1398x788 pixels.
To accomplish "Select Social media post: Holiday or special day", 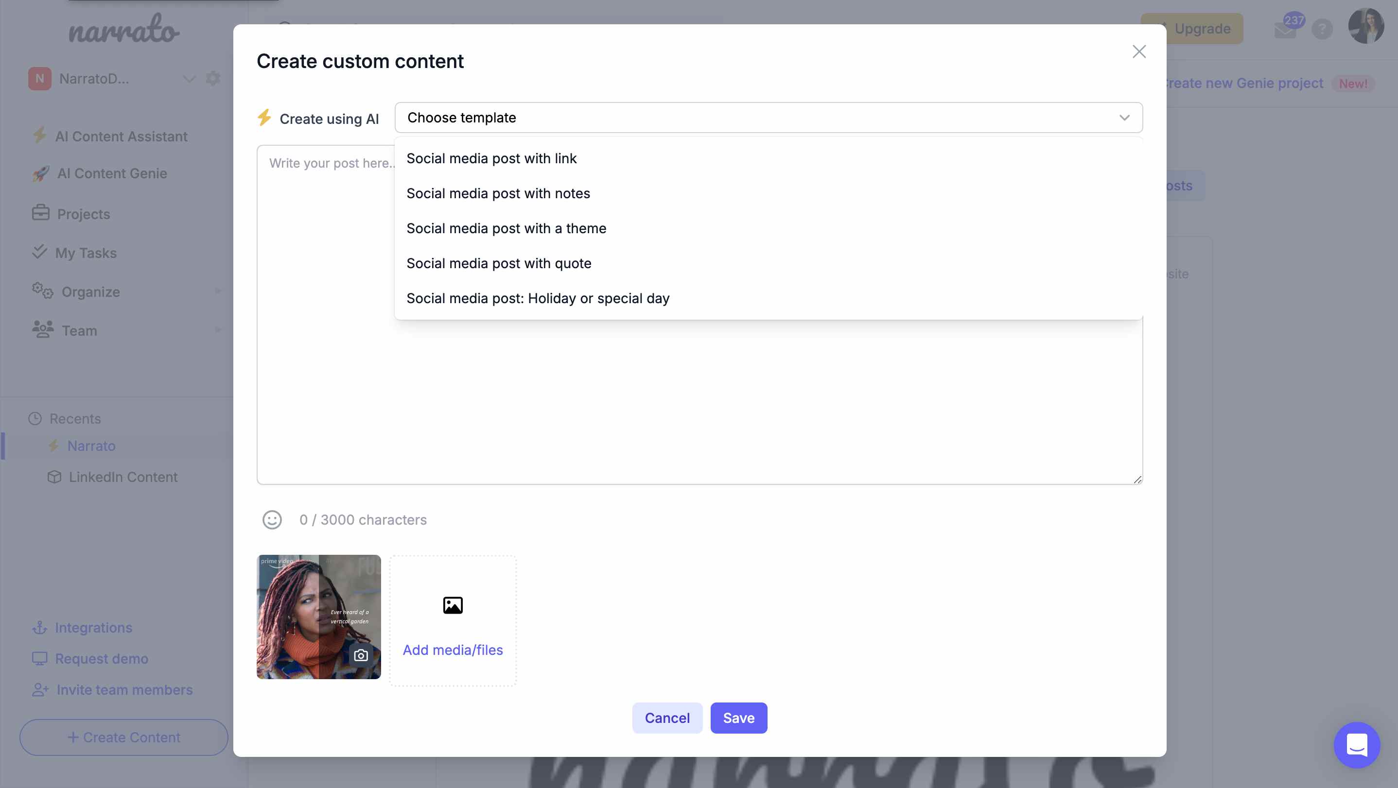I will 769,298.
